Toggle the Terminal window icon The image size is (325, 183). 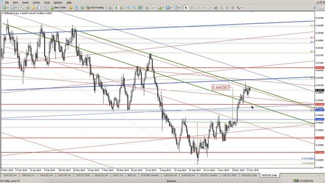coord(39,8)
